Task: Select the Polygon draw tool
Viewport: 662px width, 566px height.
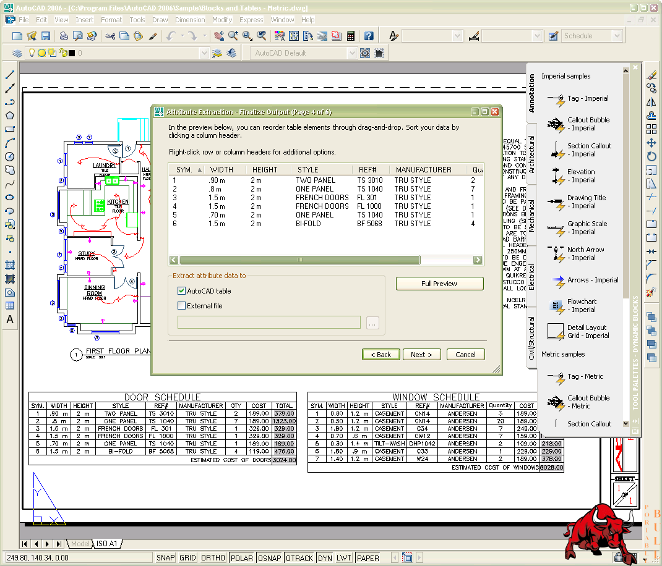Action: tap(10, 116)
